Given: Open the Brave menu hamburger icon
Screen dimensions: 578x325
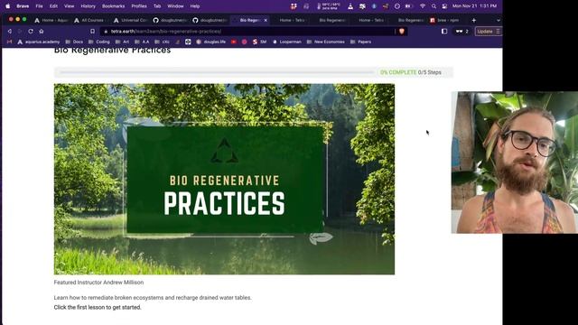Looking at the screenshot, I should pyautogui.click(x=498, y=32).
